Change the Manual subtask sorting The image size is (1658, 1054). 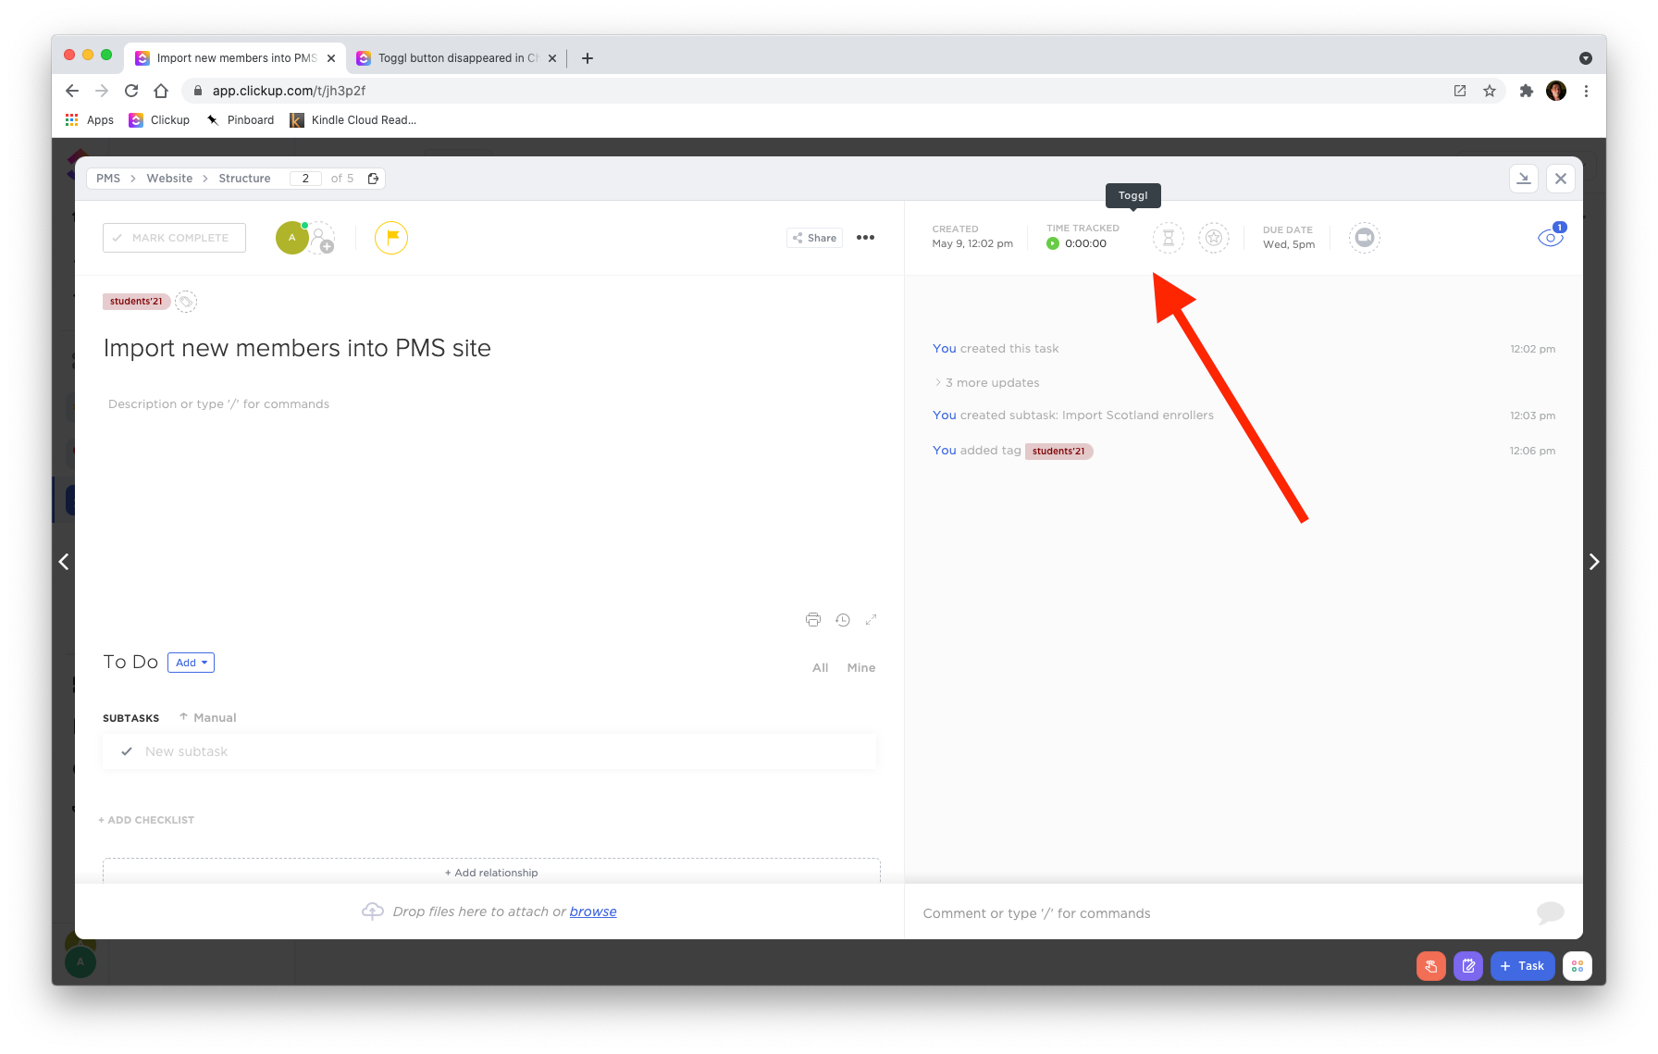pyautogui.click(x=208, y=718)
